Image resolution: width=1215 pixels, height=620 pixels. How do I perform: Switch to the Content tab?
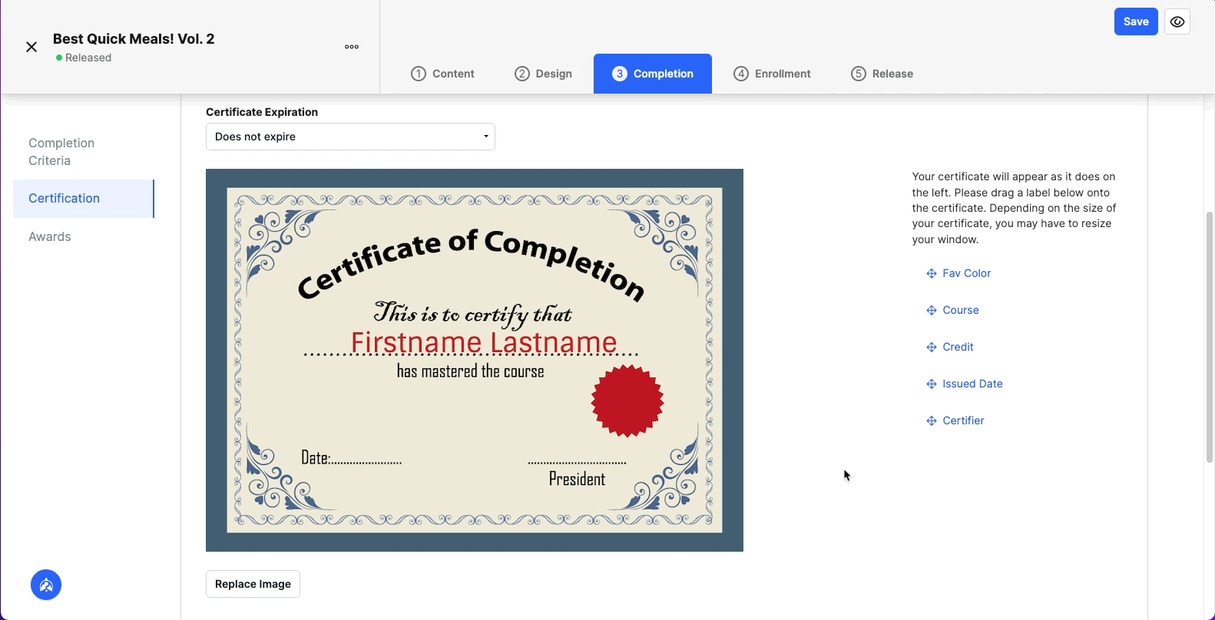[x=443, y=74]
